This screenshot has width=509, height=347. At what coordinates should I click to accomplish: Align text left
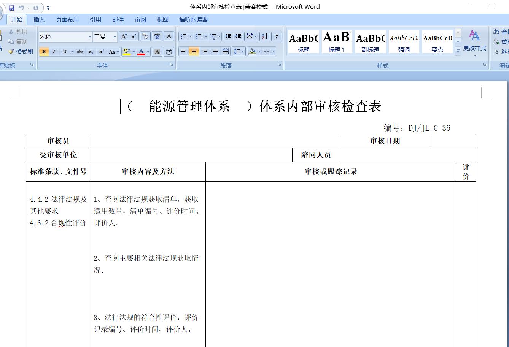tap(184, 52)
